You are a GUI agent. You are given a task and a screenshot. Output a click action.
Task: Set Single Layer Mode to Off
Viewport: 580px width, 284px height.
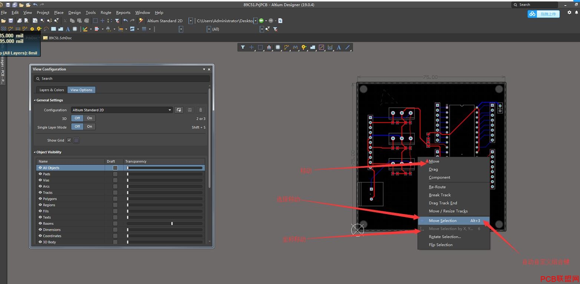[x=77, y=127]
